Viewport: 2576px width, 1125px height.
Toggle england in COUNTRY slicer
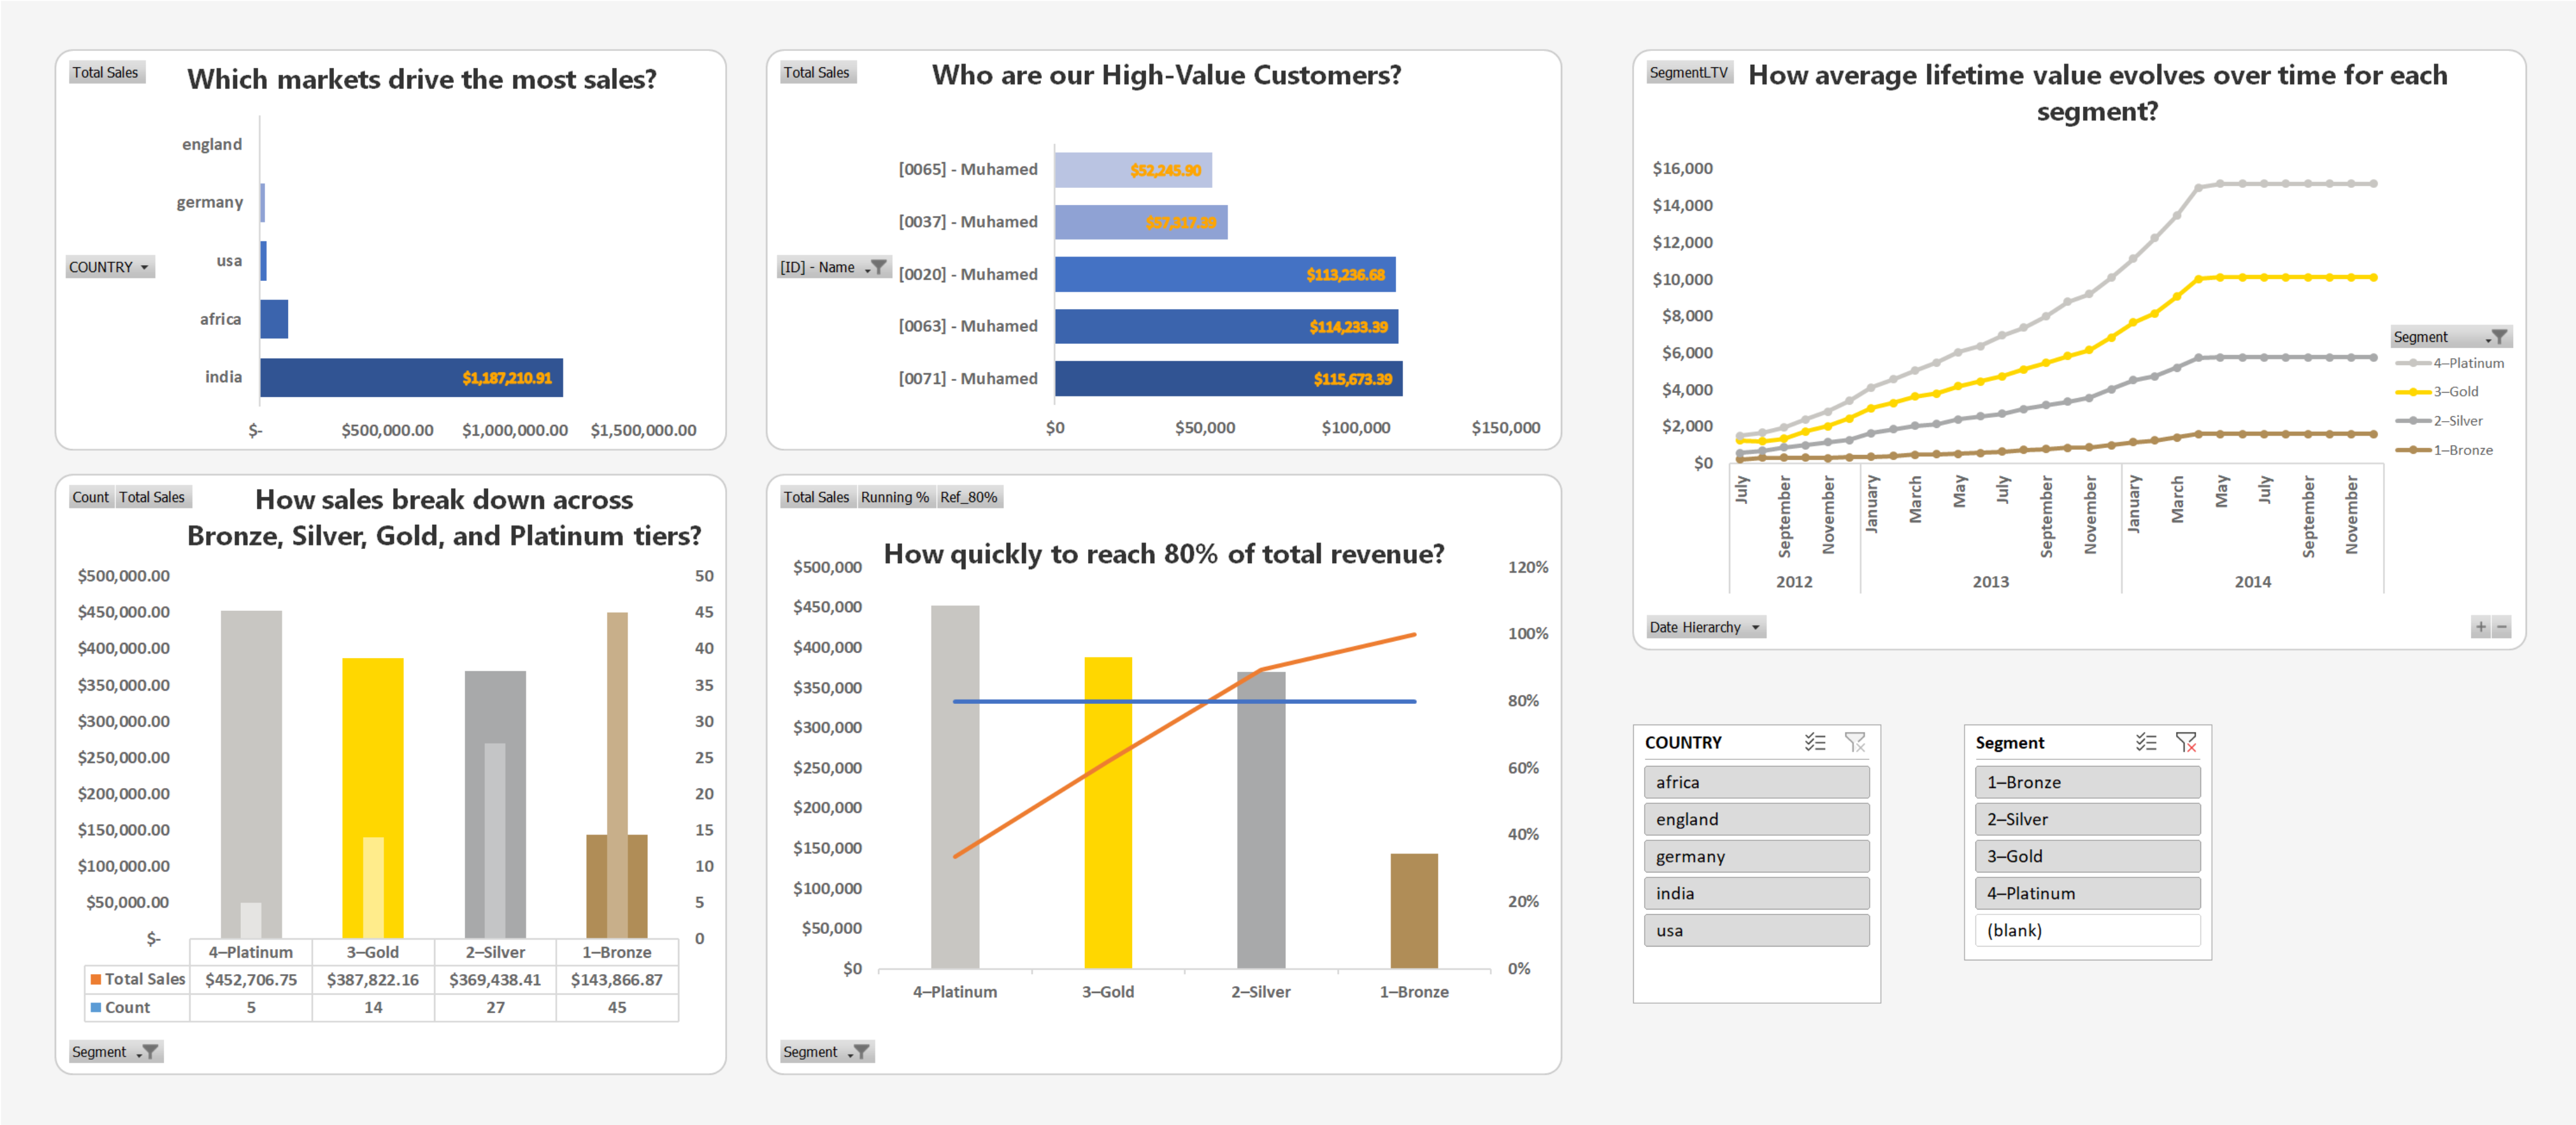pos(1756,820)
